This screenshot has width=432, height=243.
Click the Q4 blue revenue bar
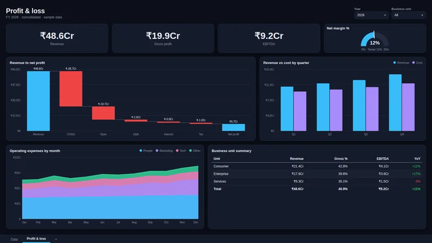point(395,103)
